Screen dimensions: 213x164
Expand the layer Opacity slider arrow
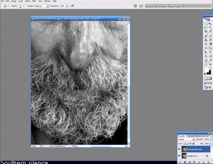(211, 139)
